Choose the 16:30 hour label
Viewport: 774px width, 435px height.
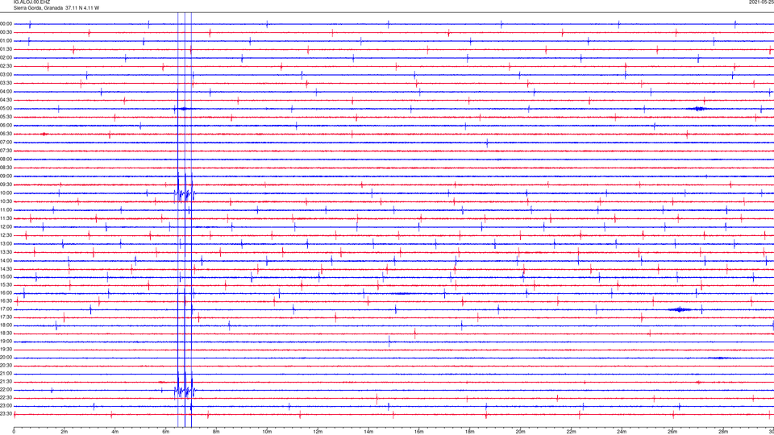(6, 300)
